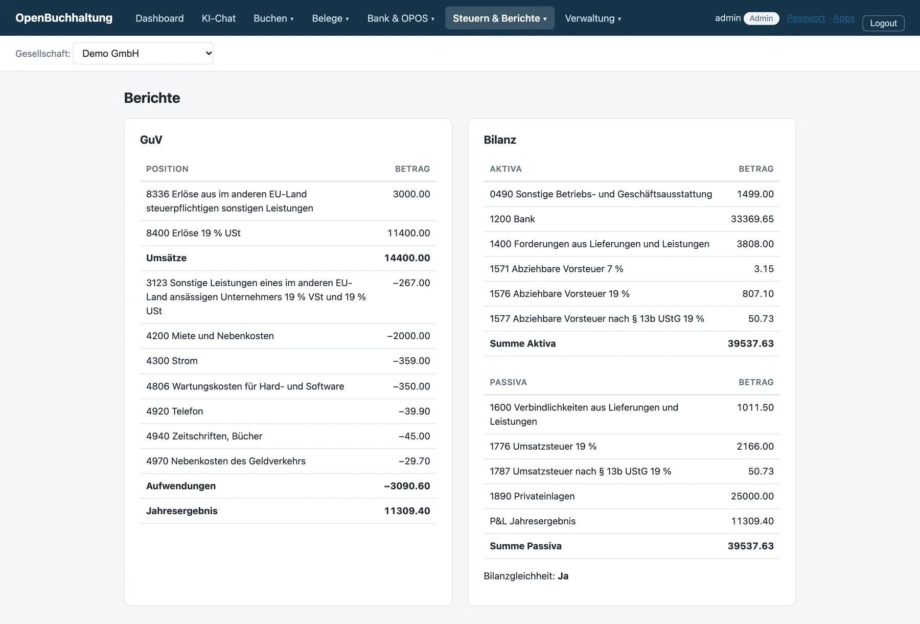Select the GuV Jahresergebnis label
This screenshot has width=920, height=624.
(181, 511)
